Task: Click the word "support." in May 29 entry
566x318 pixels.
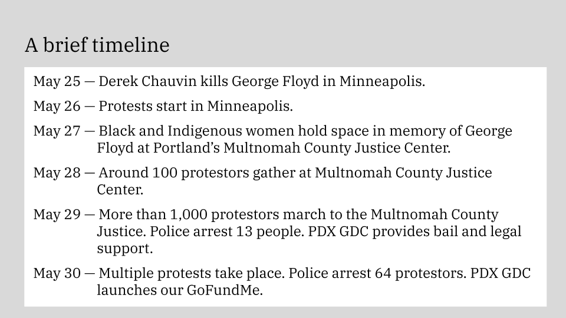Action: point(124,248)
